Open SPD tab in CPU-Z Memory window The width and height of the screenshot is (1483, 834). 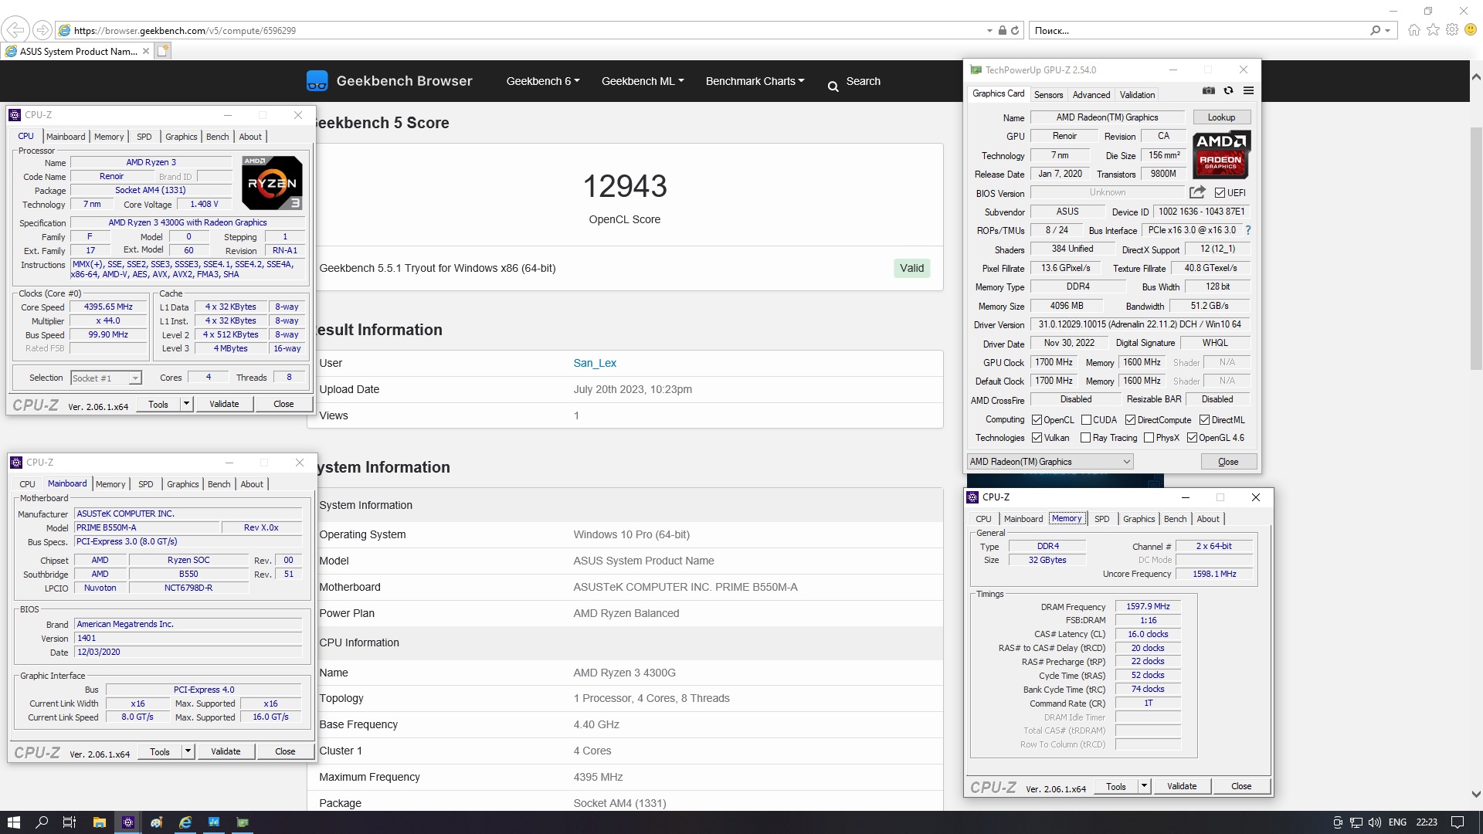coord(1102,519)
